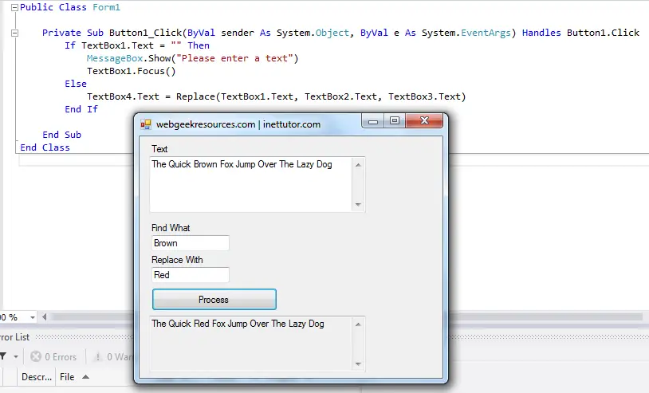Image resolution: width=649 pixels, height=393 pixels.
Task: Toggle the 0 Warnings filter
Action: pyautogui.click(x=112, y=357)
